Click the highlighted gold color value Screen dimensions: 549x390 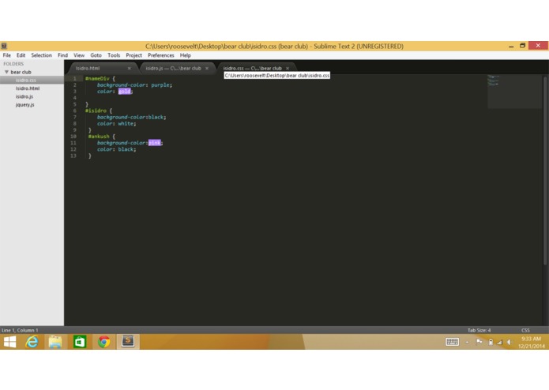[125, 92]
